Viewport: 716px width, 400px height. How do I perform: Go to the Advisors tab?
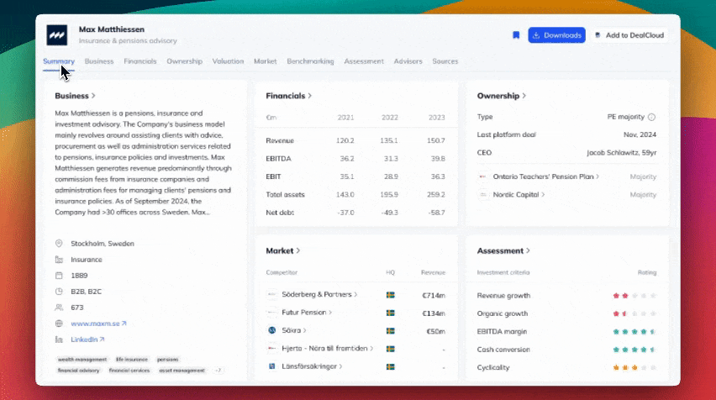tap(408, 61)
